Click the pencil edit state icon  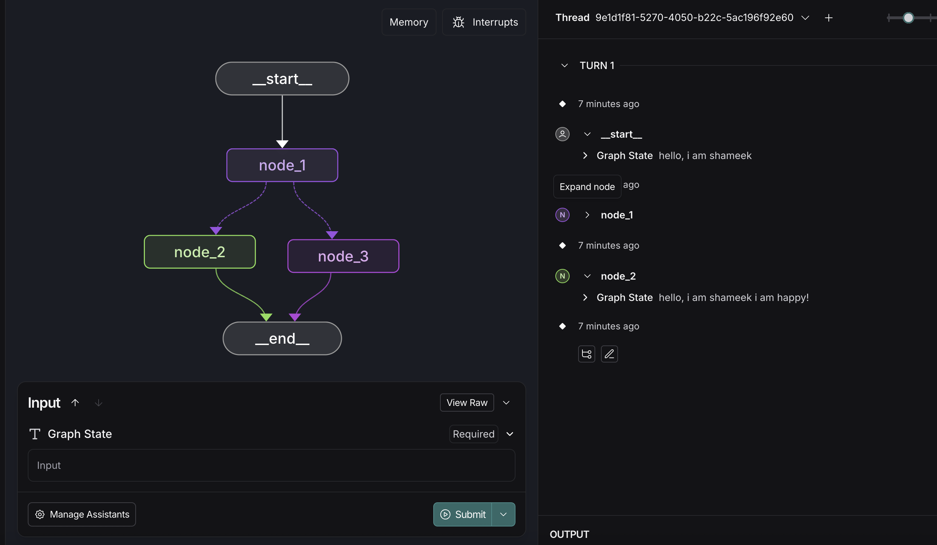tap(609, 354)
